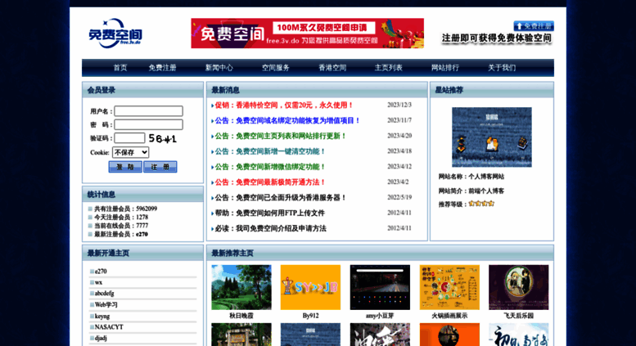The width and height of the screenshot is (636, 346).
Task: Click the 秋日晚霞 caption link
Action: [x=241, y=316]
